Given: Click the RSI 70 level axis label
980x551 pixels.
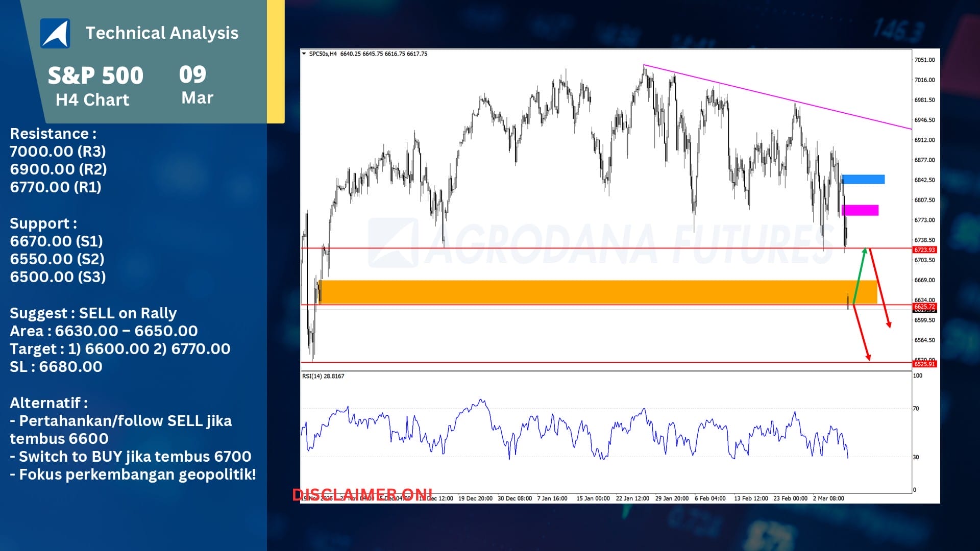Looking at the screenshot, I should (916, 409).
